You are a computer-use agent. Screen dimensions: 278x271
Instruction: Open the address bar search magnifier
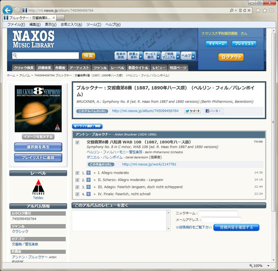(231, 11)
